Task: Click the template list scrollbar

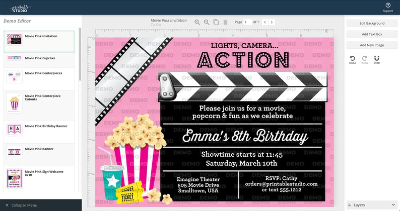Action: (80, 54)
